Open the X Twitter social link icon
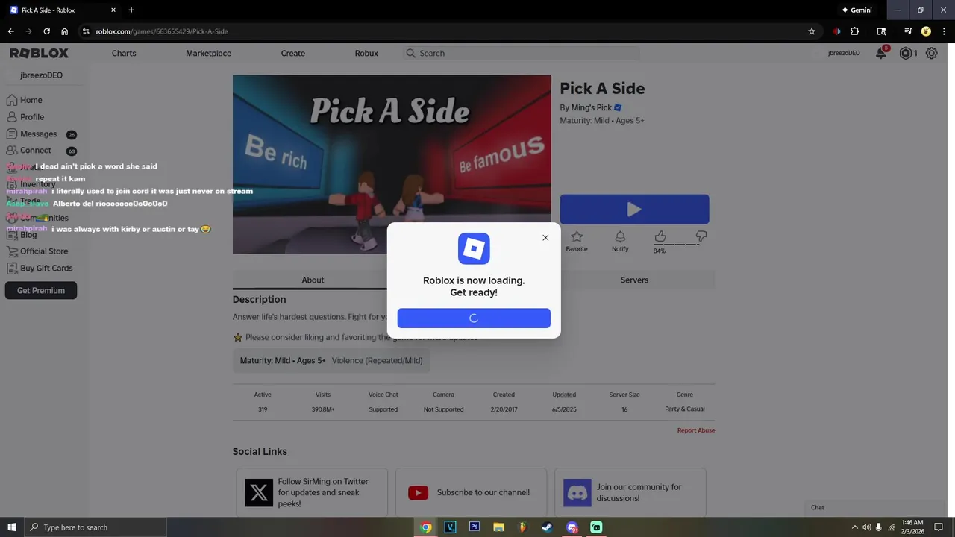The width and height of the screenshot is (955, 537). (259, 492)
